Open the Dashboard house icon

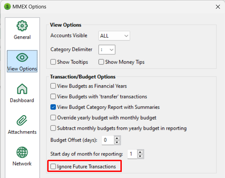pos(22,89)
